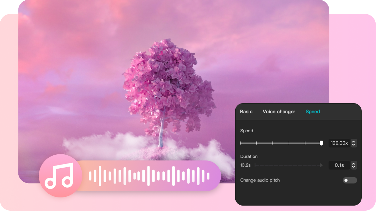376x211 pixels.
Task: Switch to the Basic tab
Action: [x=246, y=112]
